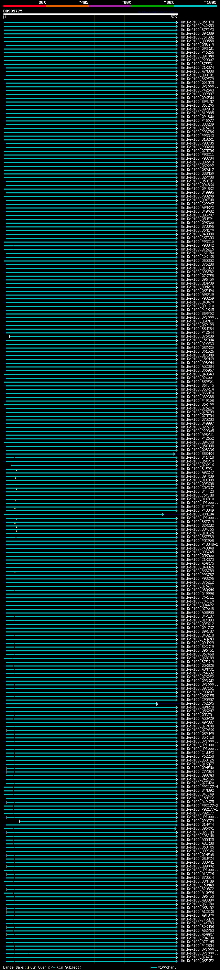
Task: Select the UniRef100_Q5XUU8 label
Action: tap(197, 446)
